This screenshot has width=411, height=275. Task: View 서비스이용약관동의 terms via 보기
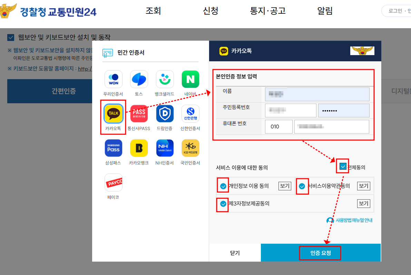point(364,186)
